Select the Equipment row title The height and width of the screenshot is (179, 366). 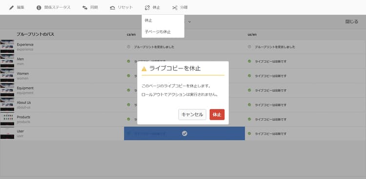25,88
